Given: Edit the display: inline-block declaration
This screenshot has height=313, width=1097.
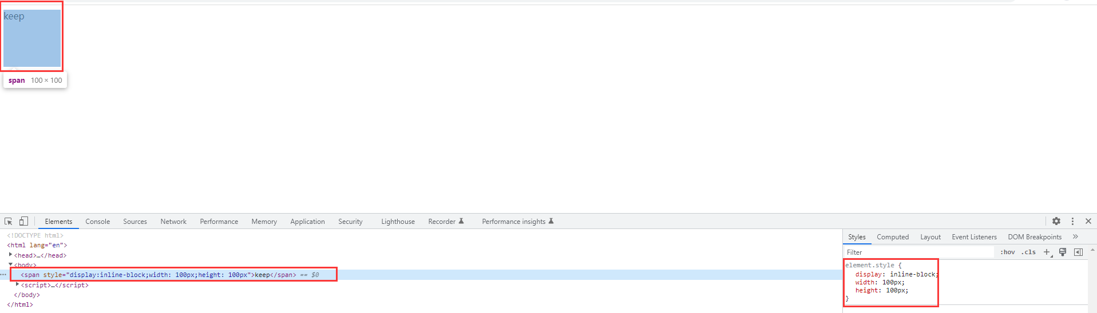Looking at the screenshot, I should (x=897, y=274).
